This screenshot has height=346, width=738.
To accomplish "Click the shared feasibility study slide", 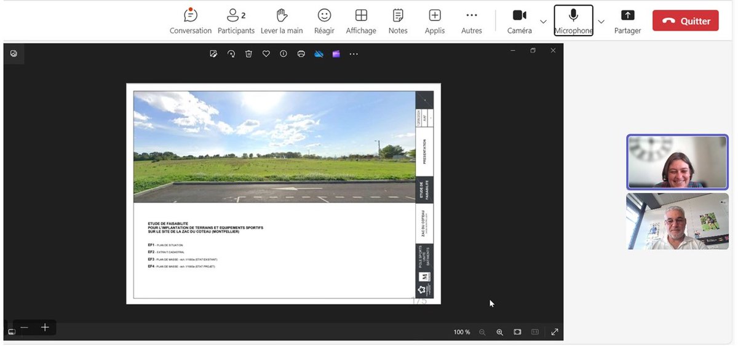I will click(x=284, y=194).
